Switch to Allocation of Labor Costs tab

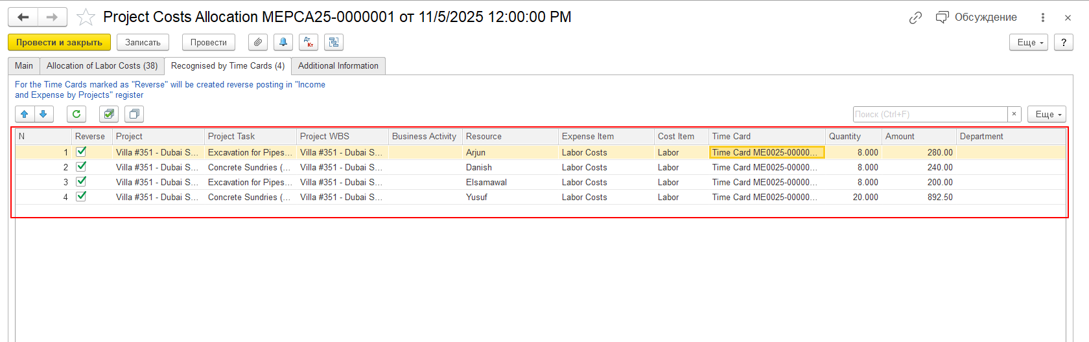tap(102, 66)
